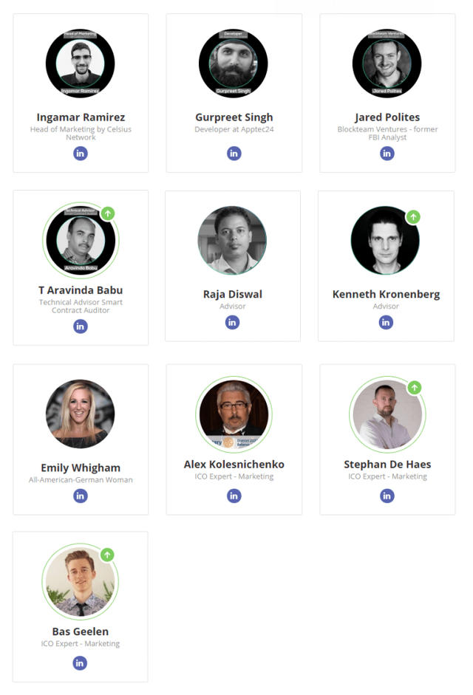Click Raja Diswal's LinkedIn icon
473x695 pixels.
pyautogui.click(x=233, y=322)
